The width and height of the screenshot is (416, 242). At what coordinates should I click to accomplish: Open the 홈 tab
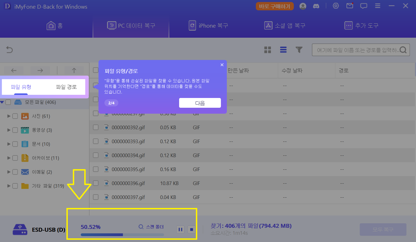(x=54, y=26)
